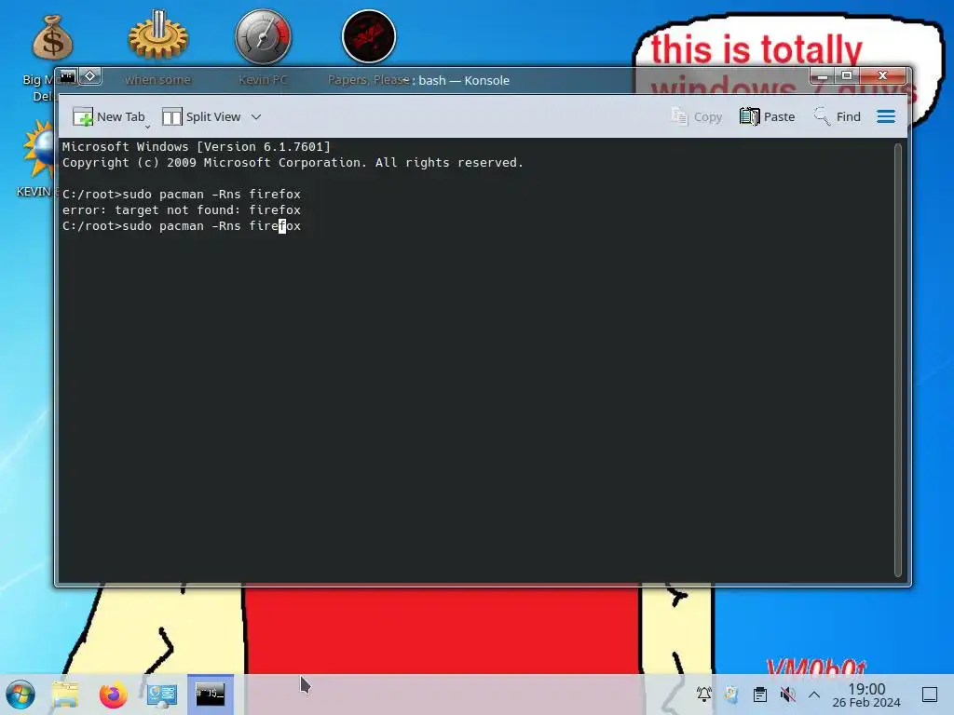
Task: Open the Konsole hamburger menu
Action: pos(886,116)
